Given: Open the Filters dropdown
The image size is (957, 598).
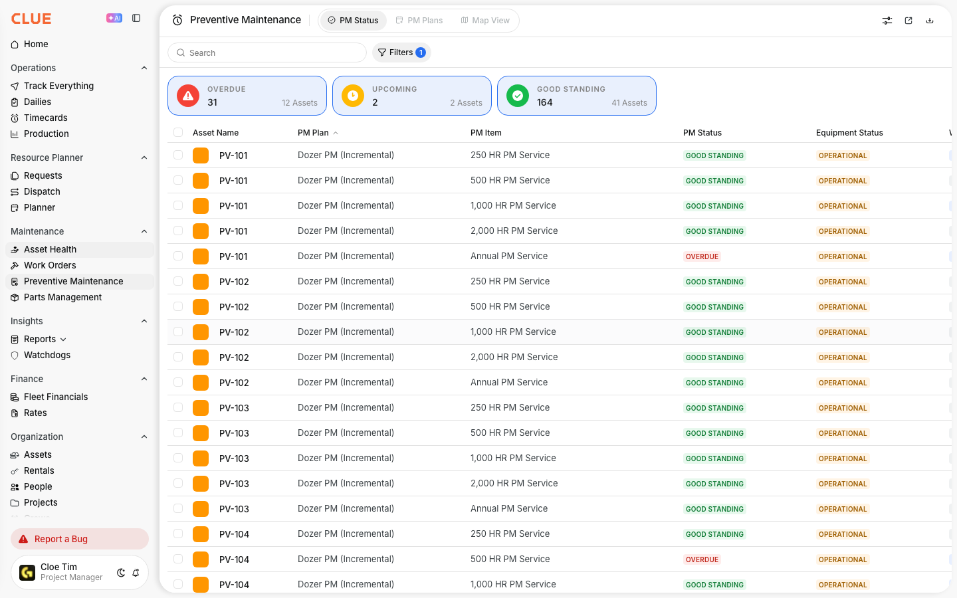Looking at the screenshot, I should pyautogui.click(x=401, y=52).
